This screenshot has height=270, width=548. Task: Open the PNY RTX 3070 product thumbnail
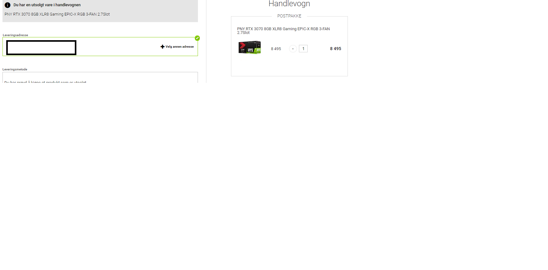pos(250,47)
